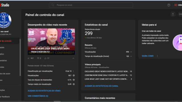Open Conteúdo item in the sidebar
Viewport: 182px width, 102px height.
pyautogui.click(x=10, y=48)
